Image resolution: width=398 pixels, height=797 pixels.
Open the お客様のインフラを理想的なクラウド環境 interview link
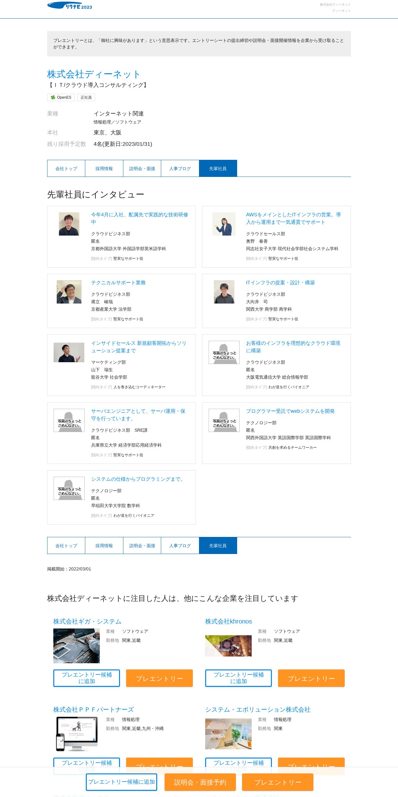tap(293, 347)
